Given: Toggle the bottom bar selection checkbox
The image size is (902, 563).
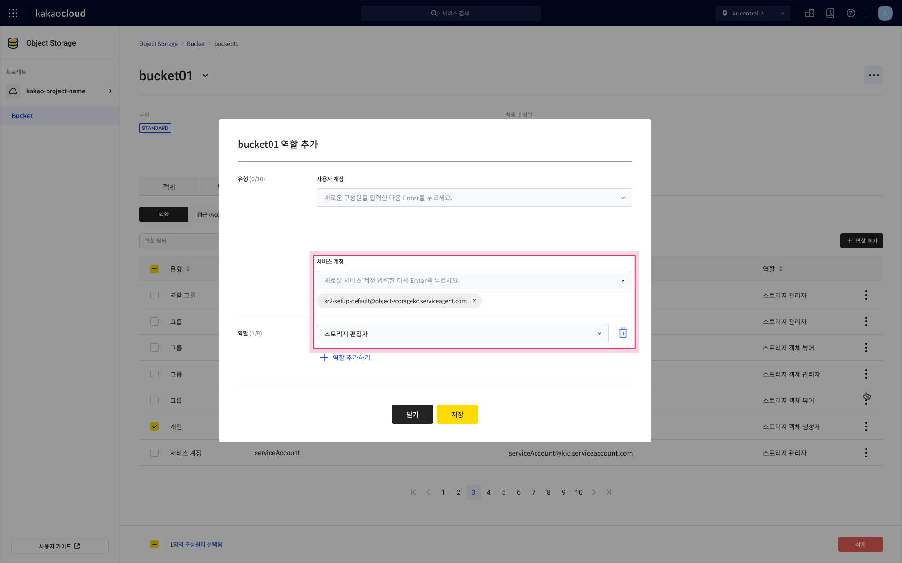Looking at the screenshot, I should [x=155, y=544].
